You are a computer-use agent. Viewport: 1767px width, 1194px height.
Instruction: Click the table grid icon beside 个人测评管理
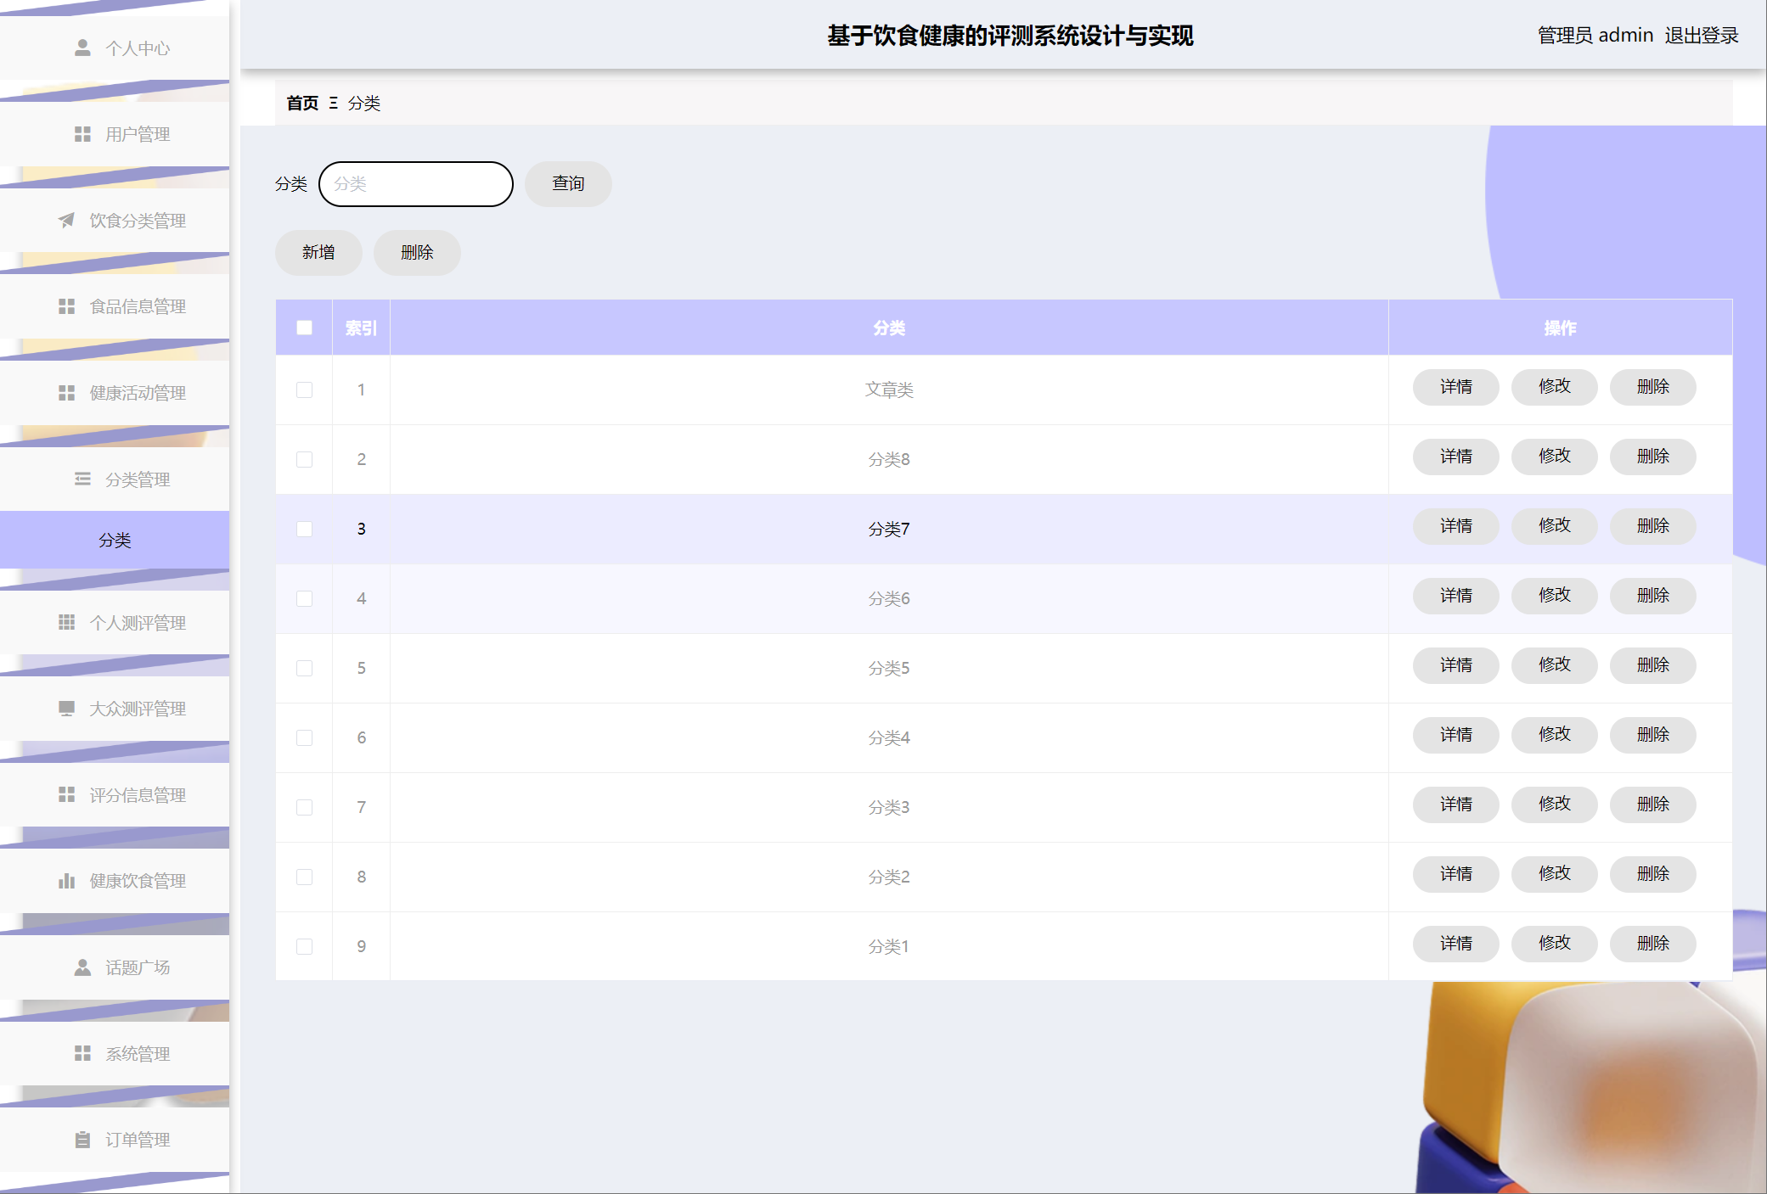coord(66,623)
